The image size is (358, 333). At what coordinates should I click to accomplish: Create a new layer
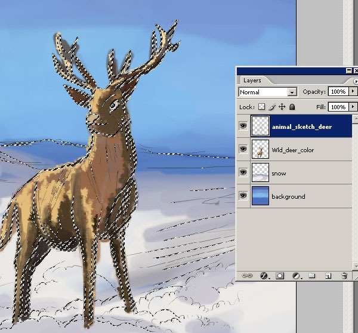click(x=328, y=276)
